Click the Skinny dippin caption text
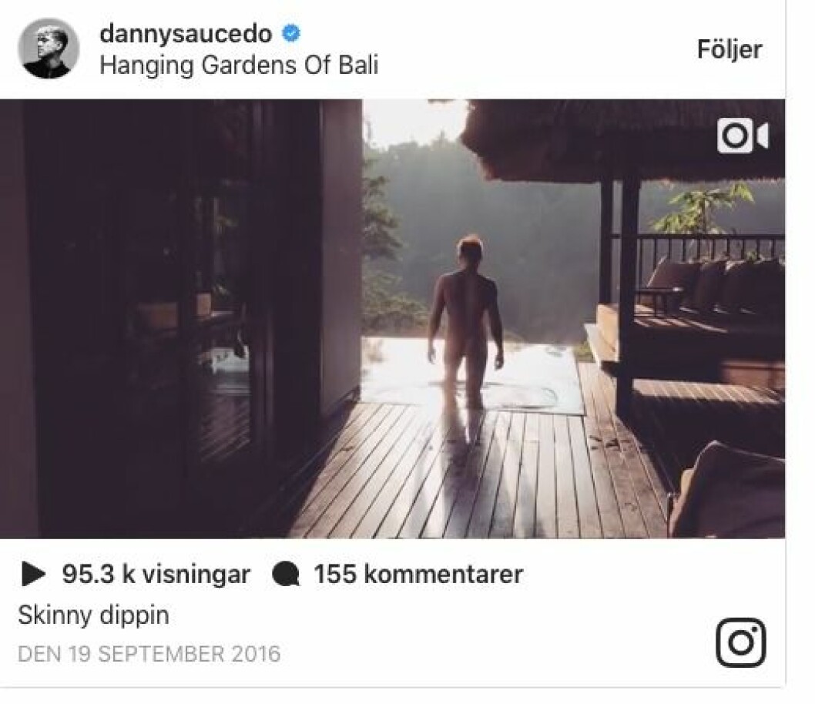This screenshot has width=815, height=704. coord(93,615)
